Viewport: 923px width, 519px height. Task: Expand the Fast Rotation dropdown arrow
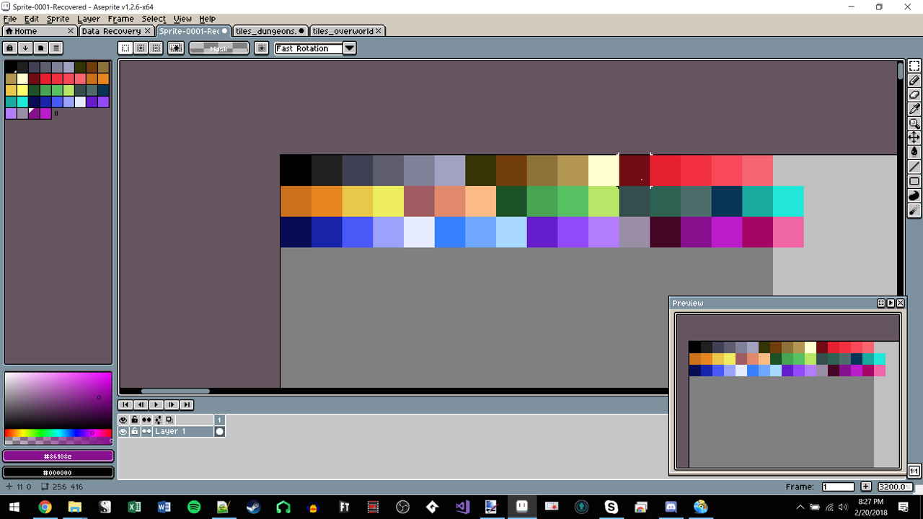tap(349, 48)
